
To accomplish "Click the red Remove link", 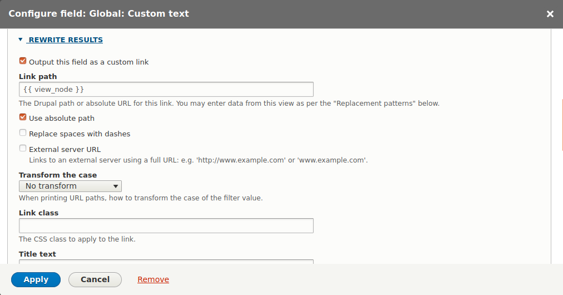I will point(153,279).
